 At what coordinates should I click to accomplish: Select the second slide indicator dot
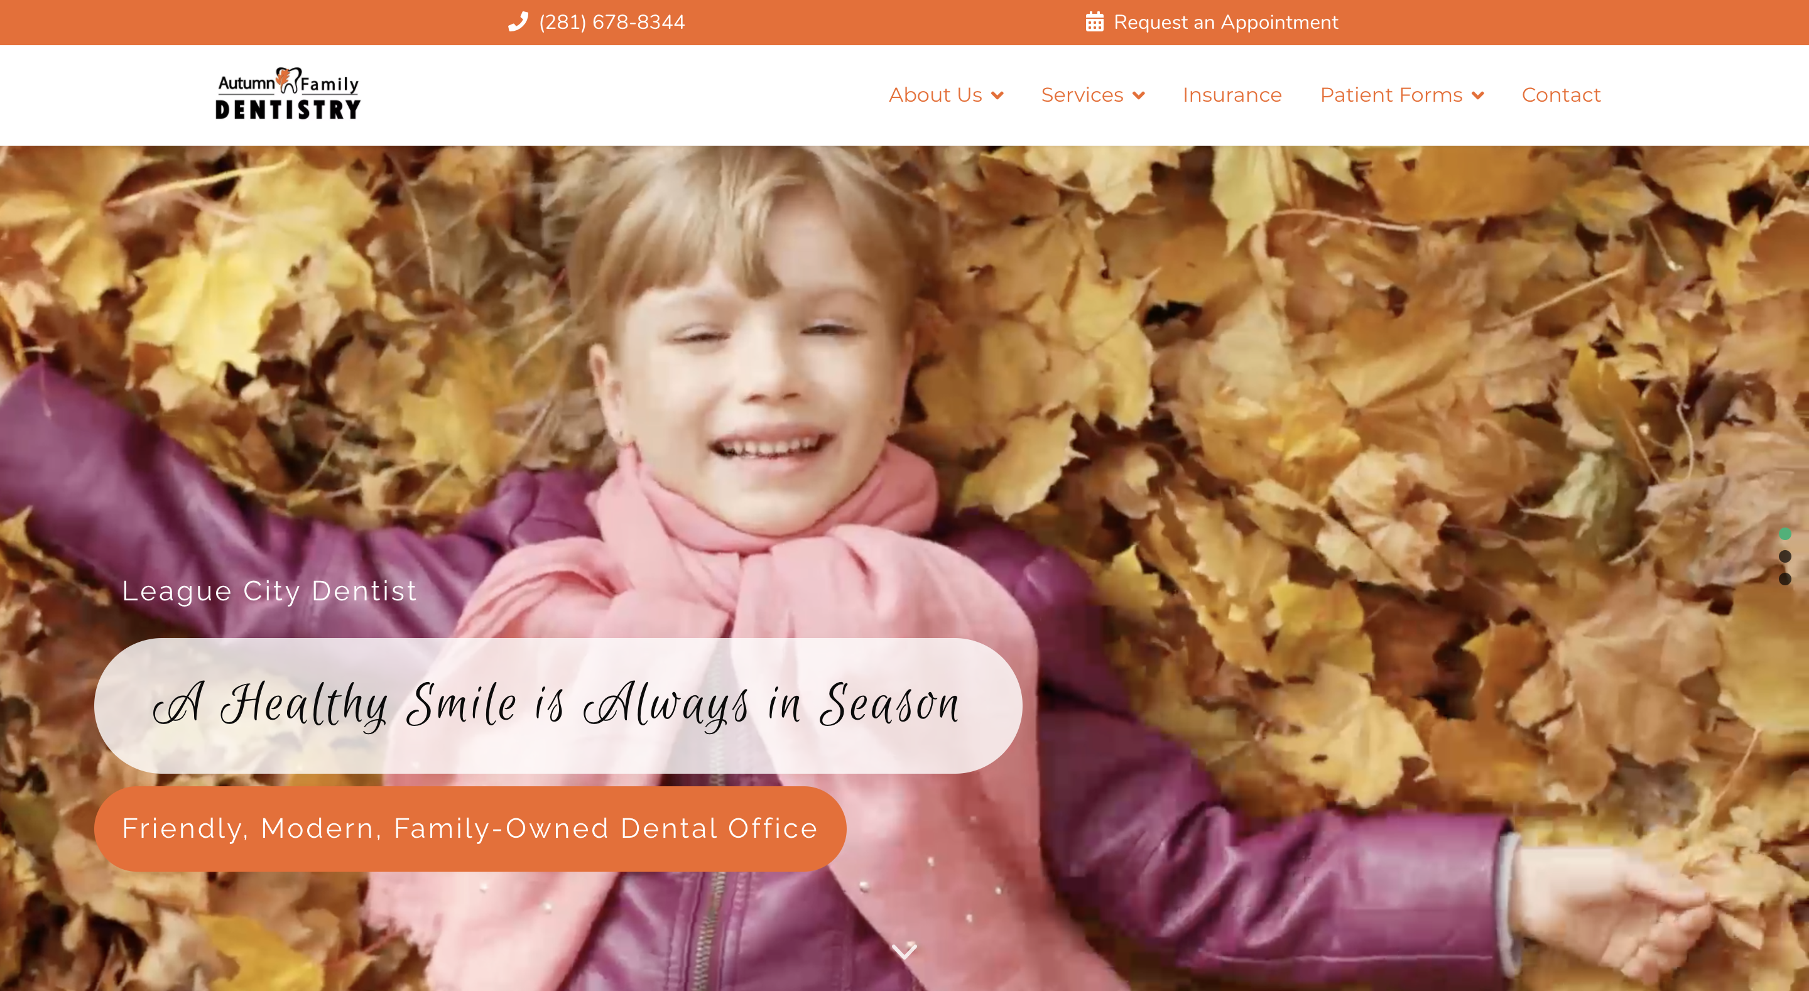(x=1785, y=556)
